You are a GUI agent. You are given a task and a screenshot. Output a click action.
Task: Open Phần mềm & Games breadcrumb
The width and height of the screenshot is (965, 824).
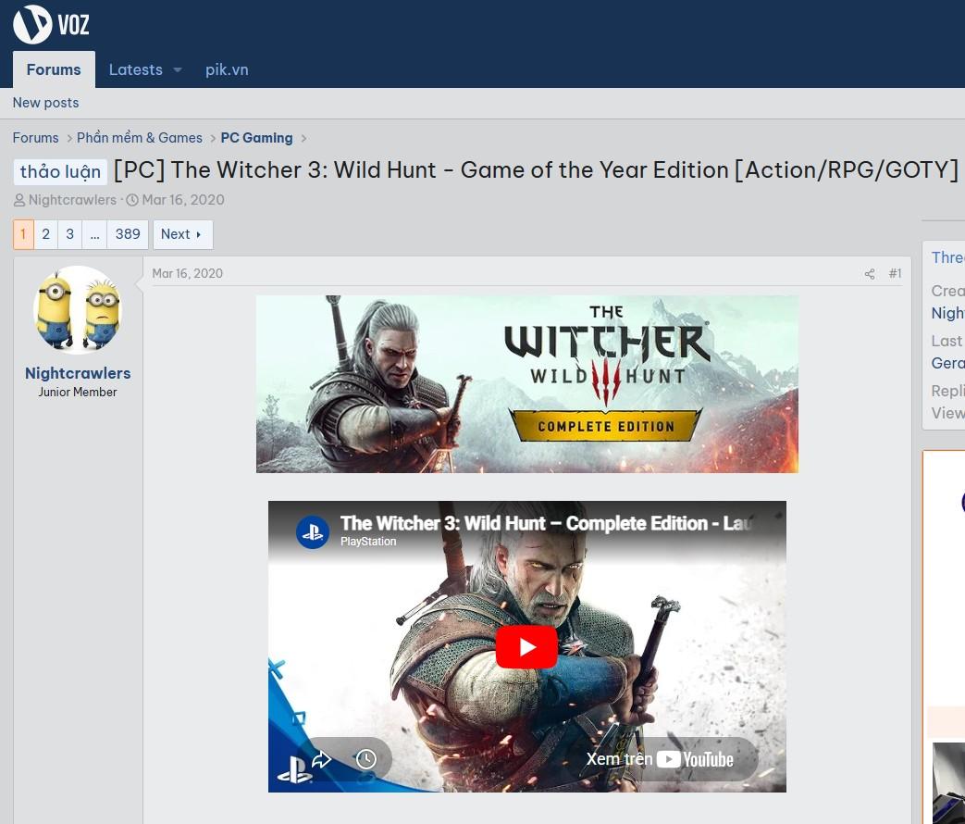(x=140, y=138)
